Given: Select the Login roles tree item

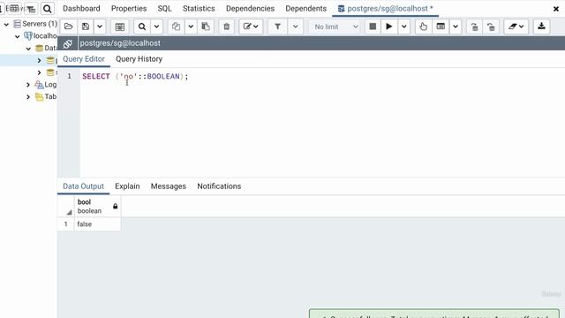Looking at the screenshot, I should click(50, 85).
